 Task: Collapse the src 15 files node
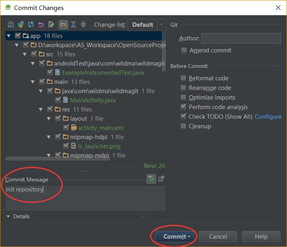pos(25,54)
